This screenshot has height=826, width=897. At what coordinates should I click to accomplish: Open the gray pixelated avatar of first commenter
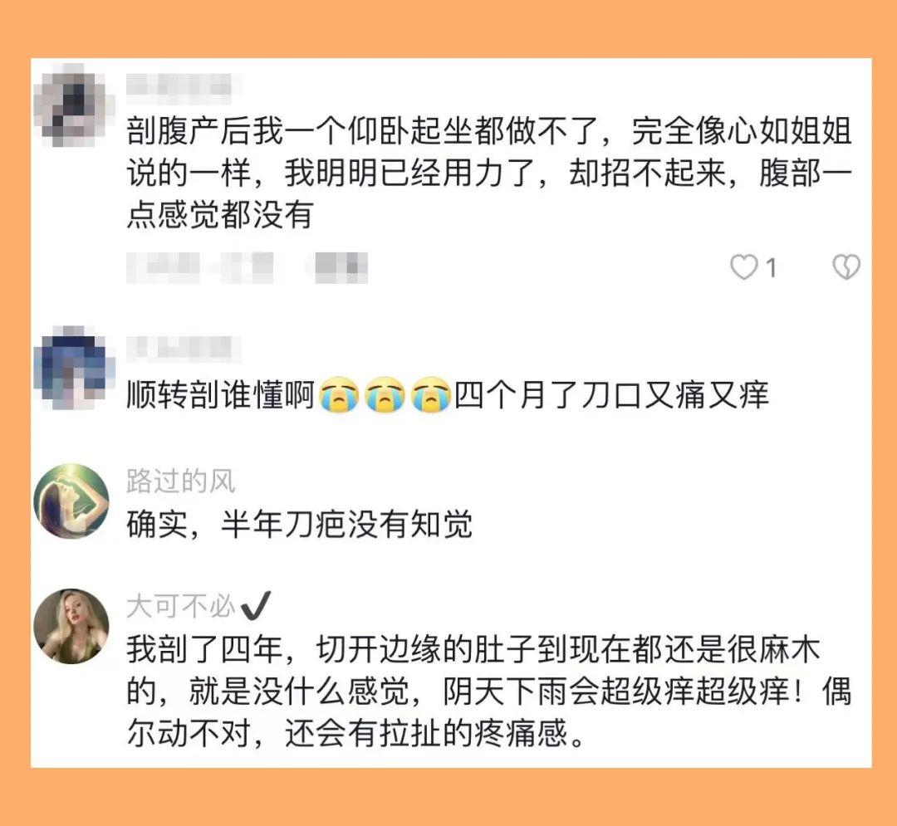73,104
